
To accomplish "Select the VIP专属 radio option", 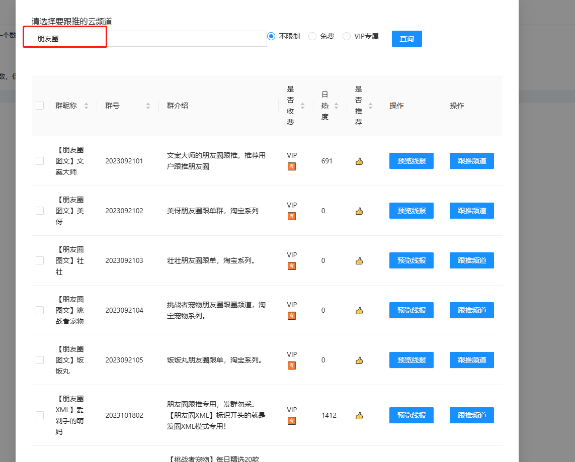I will coord(347,36).
